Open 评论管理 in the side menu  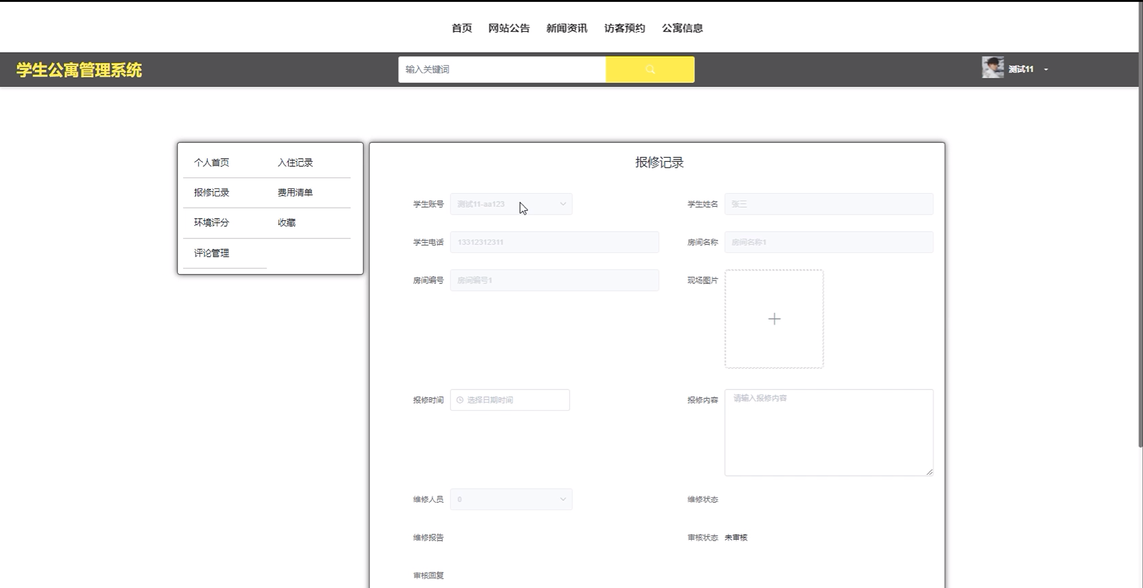pos(211,253)
